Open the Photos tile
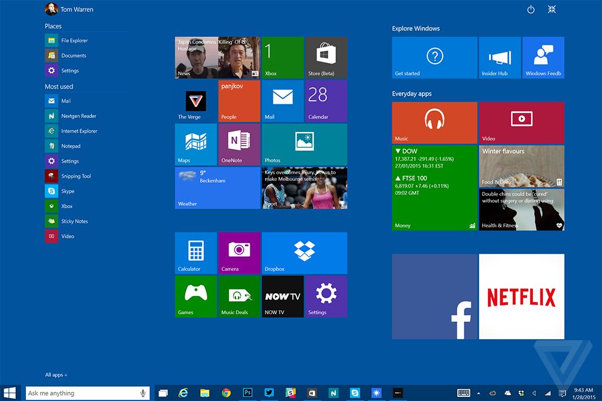602x401 pixels. (x=305, y=144)
